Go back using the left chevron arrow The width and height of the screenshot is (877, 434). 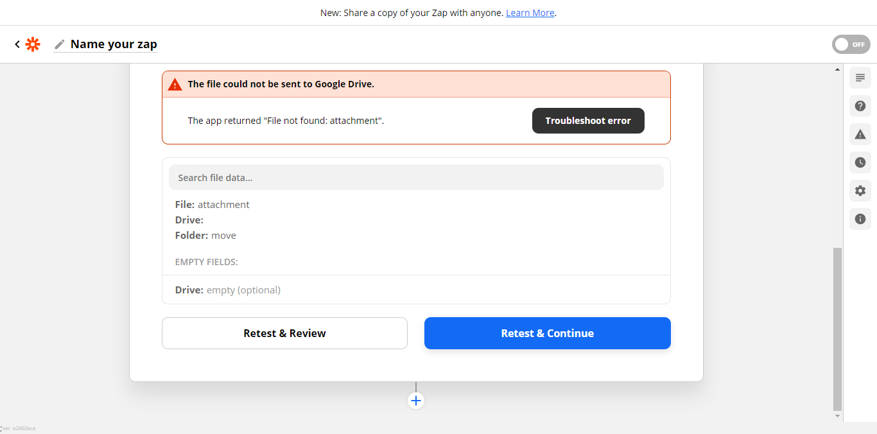[17, 44]
